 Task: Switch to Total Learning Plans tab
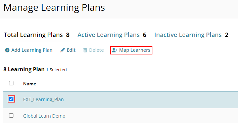pos(37,35)
